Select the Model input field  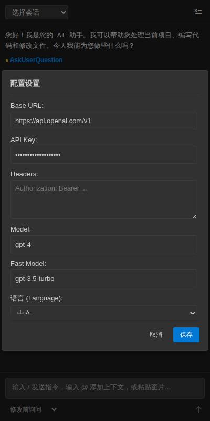[x=104, y=244]
